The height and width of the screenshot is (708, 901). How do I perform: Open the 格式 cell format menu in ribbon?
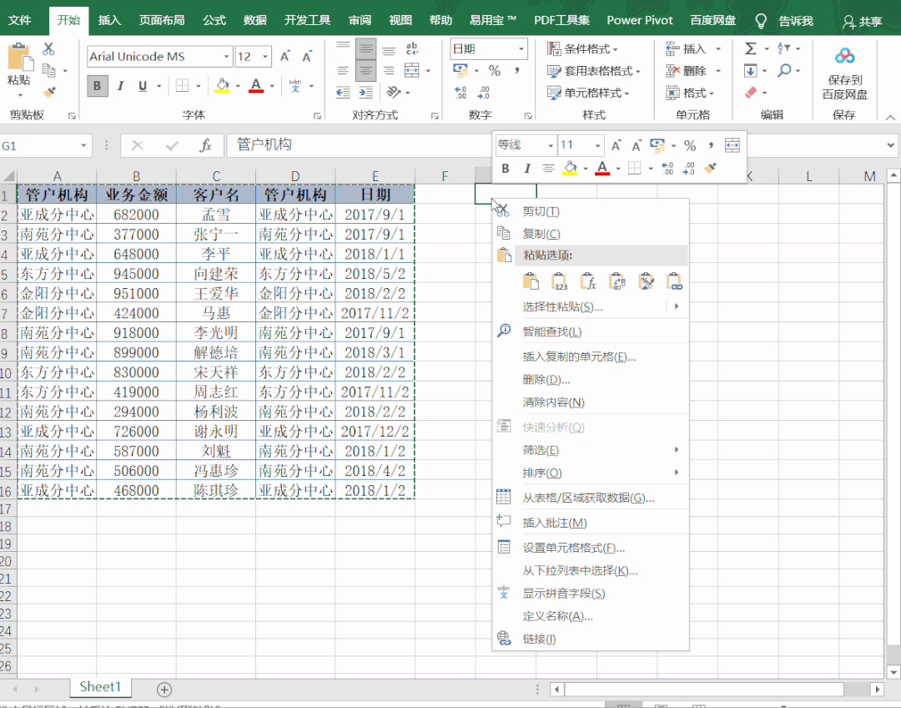coord(690,92)
